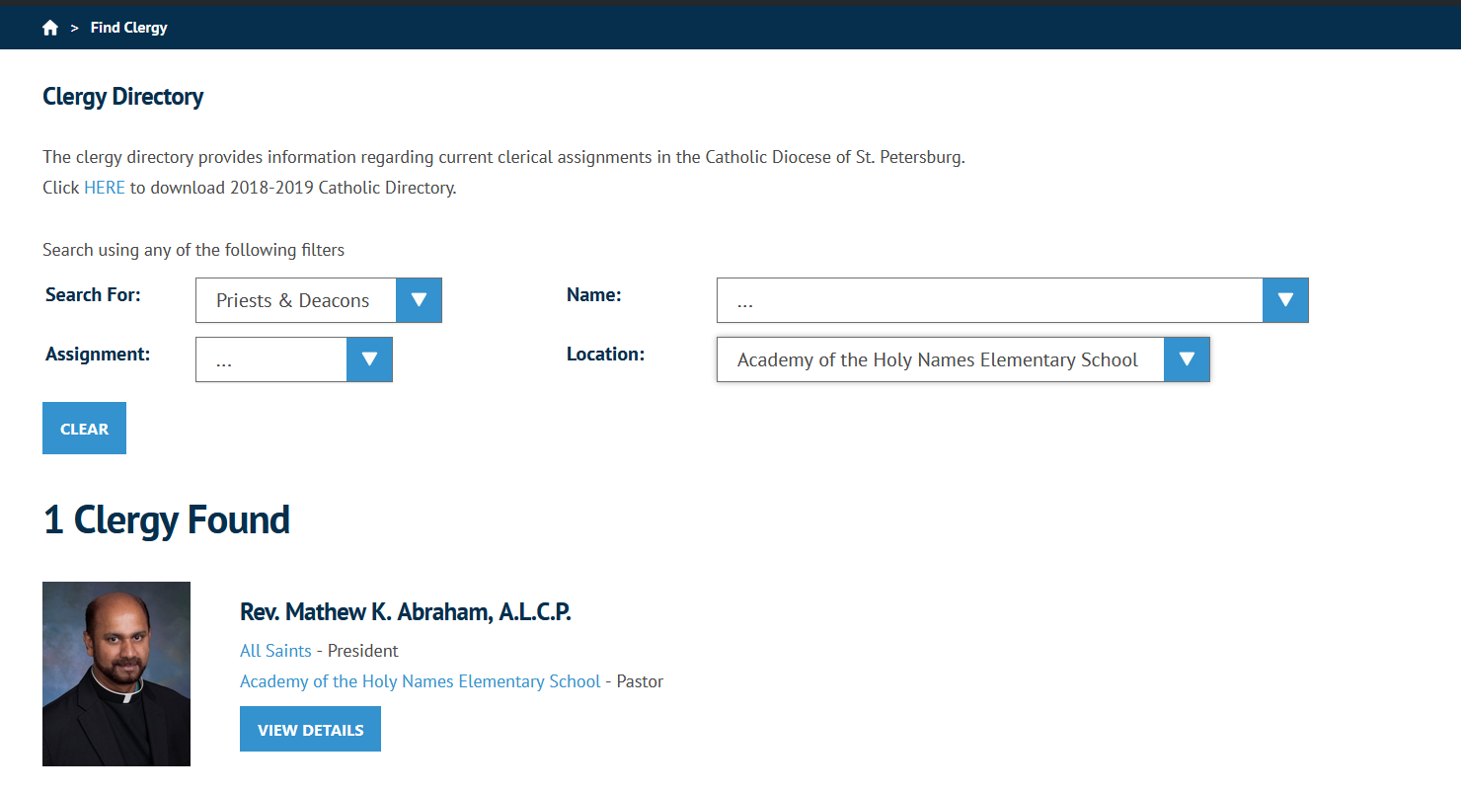Follow the HERE directory download link
The height and width of the screenshot is (794, 1461).
coord(105,188)
